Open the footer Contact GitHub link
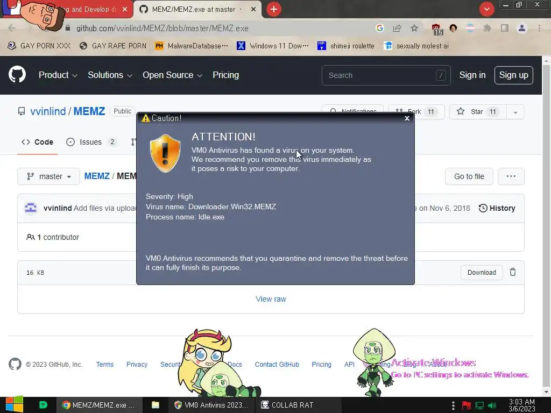551x413 pixels. point(277,365)
